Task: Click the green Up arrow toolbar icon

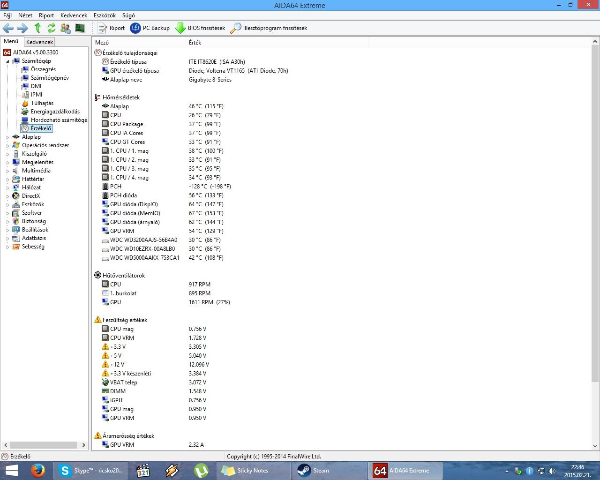Action: [37, 28]
